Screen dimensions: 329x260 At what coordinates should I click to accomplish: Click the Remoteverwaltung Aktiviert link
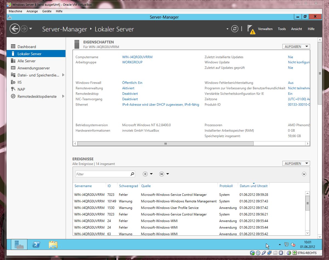coord(128,88)
